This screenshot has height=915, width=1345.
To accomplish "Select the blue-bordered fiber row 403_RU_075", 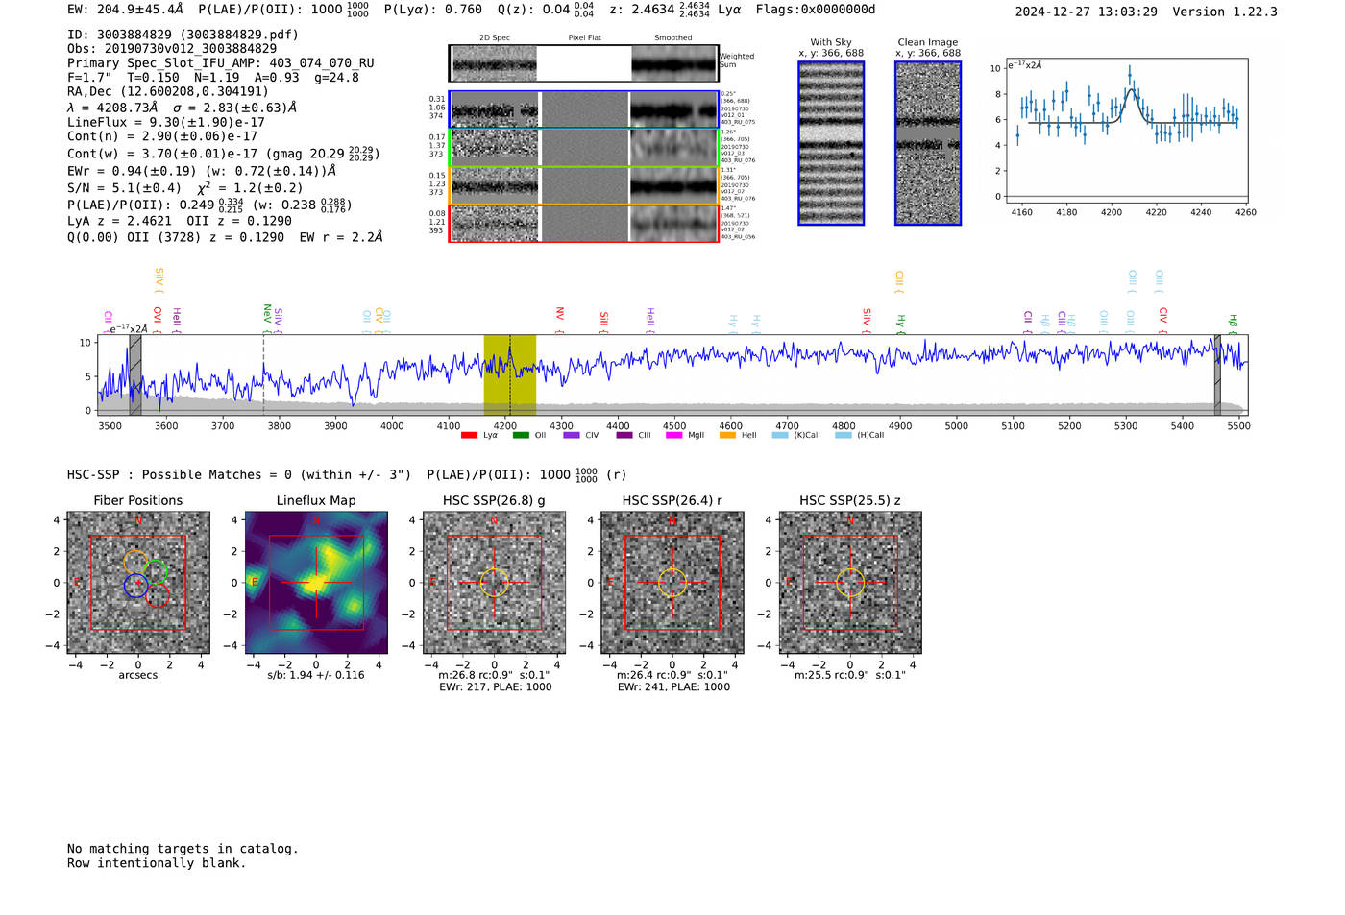I will (584, 109).
